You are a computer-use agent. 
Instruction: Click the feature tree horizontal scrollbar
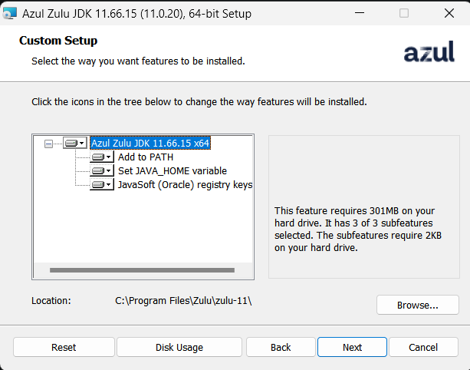pyautogui.click(x=142, y=270)
